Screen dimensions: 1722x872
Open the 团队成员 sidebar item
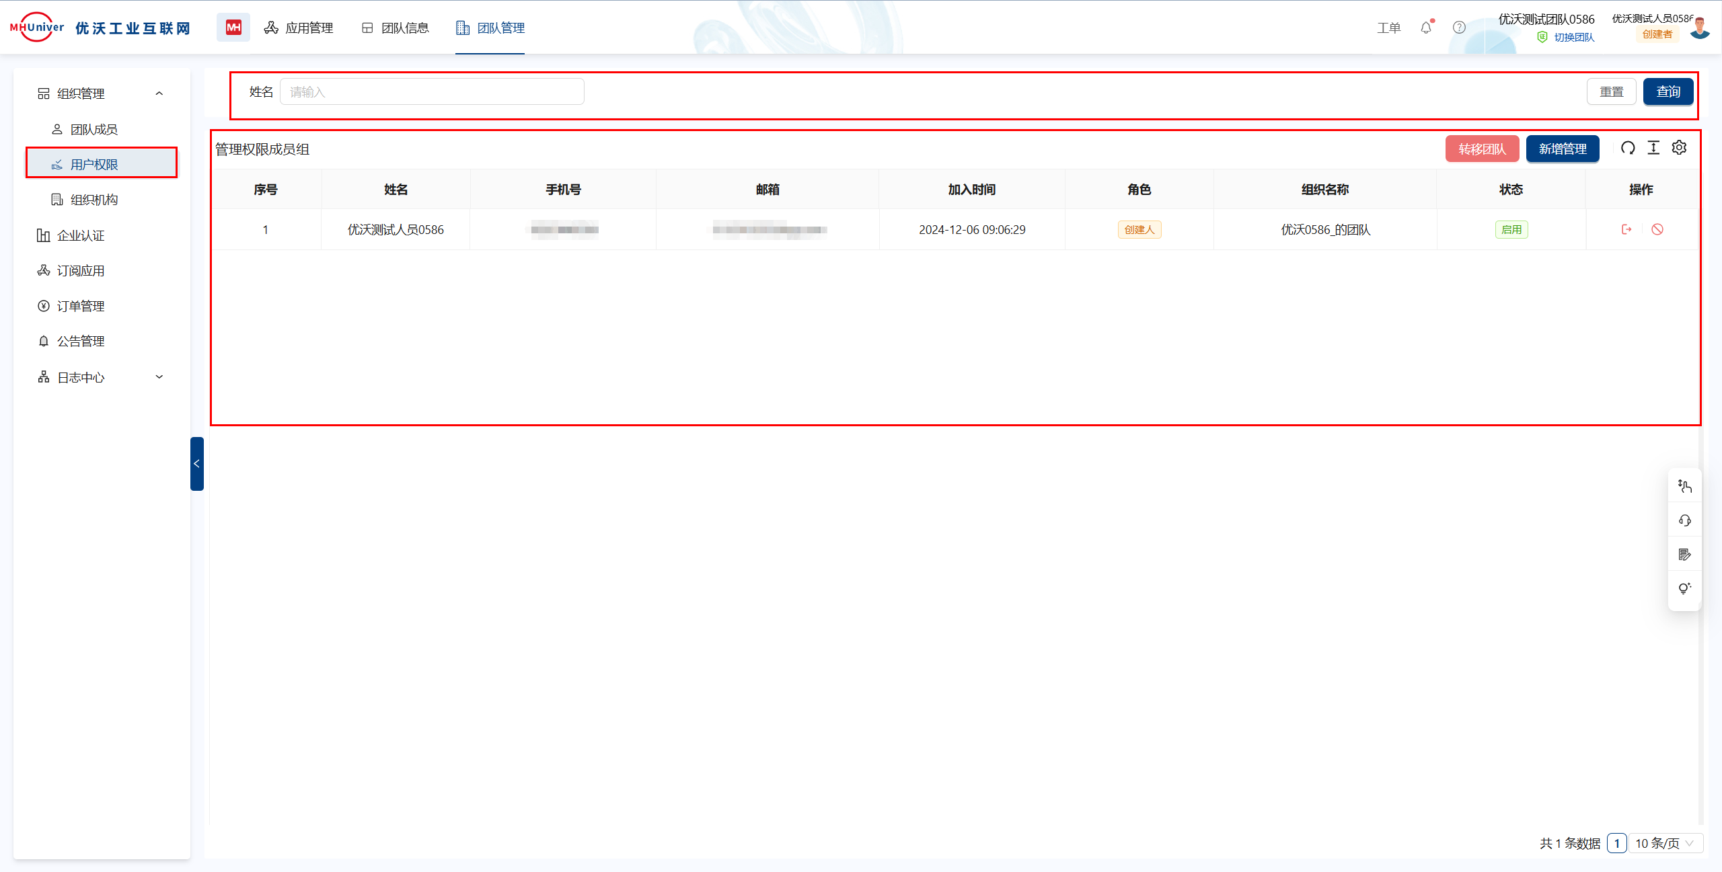94,129
